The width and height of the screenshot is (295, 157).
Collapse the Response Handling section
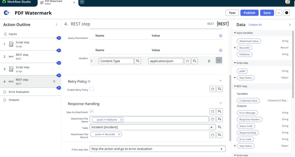(x=221, y=103)
